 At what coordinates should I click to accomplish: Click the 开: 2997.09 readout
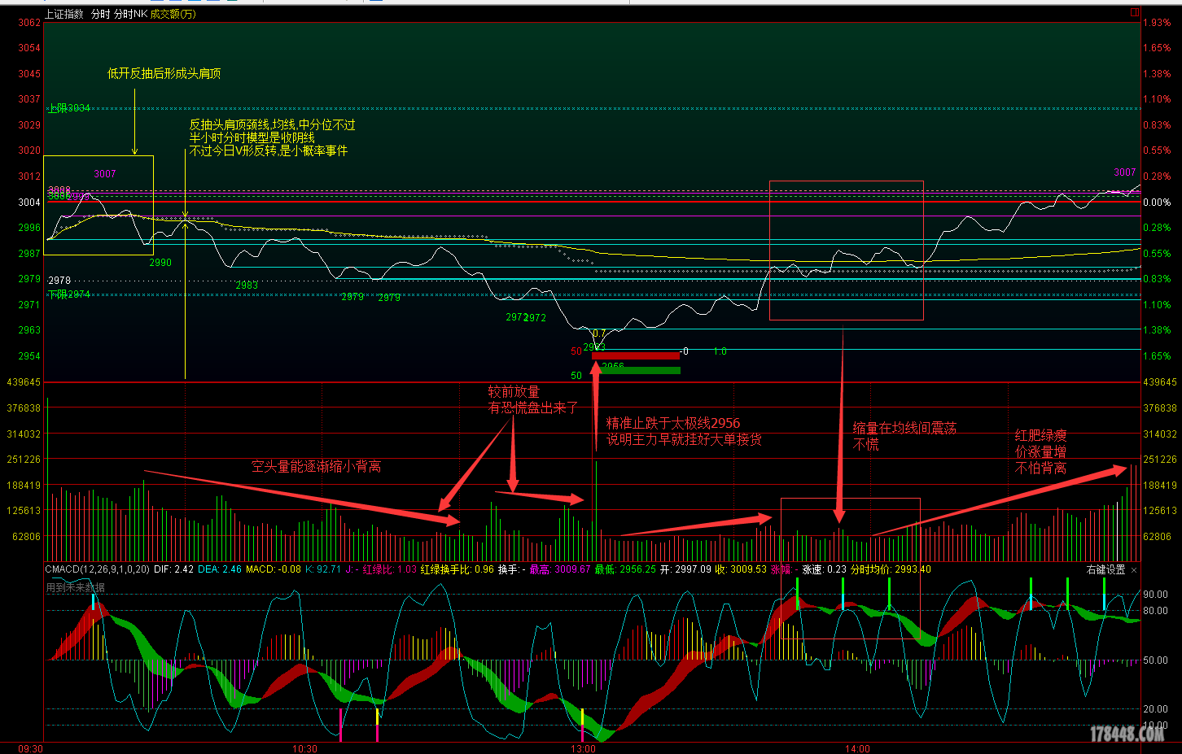coord(685,569)
